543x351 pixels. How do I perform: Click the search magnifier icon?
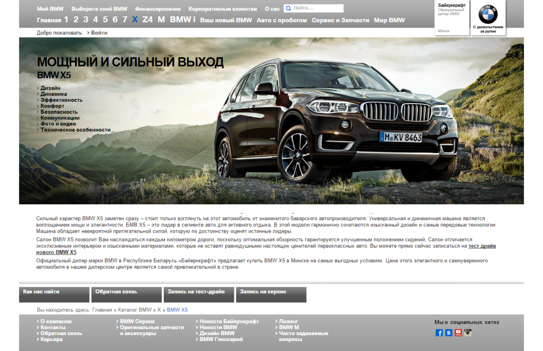pos(288,8)
